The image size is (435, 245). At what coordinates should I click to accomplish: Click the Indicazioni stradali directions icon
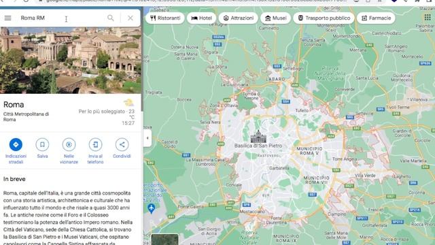pos(16,144)
